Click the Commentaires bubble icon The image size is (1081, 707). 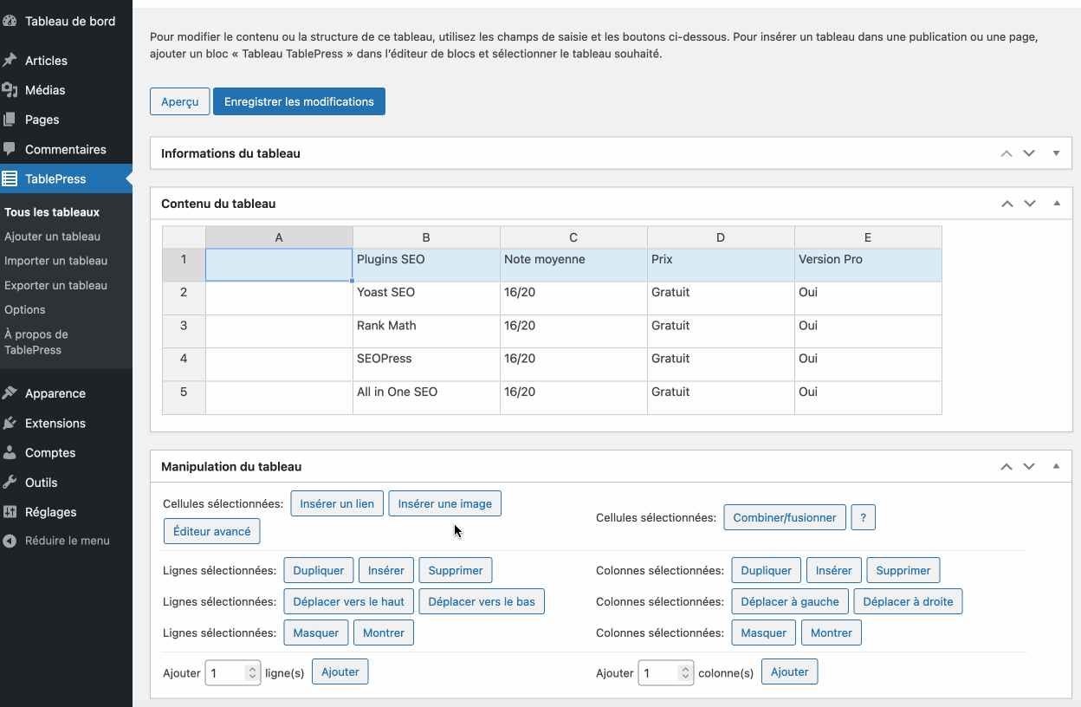point(10,149)
